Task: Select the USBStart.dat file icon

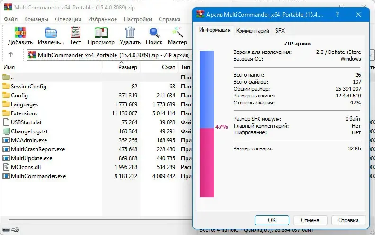Action: click(x=6, y=122)
